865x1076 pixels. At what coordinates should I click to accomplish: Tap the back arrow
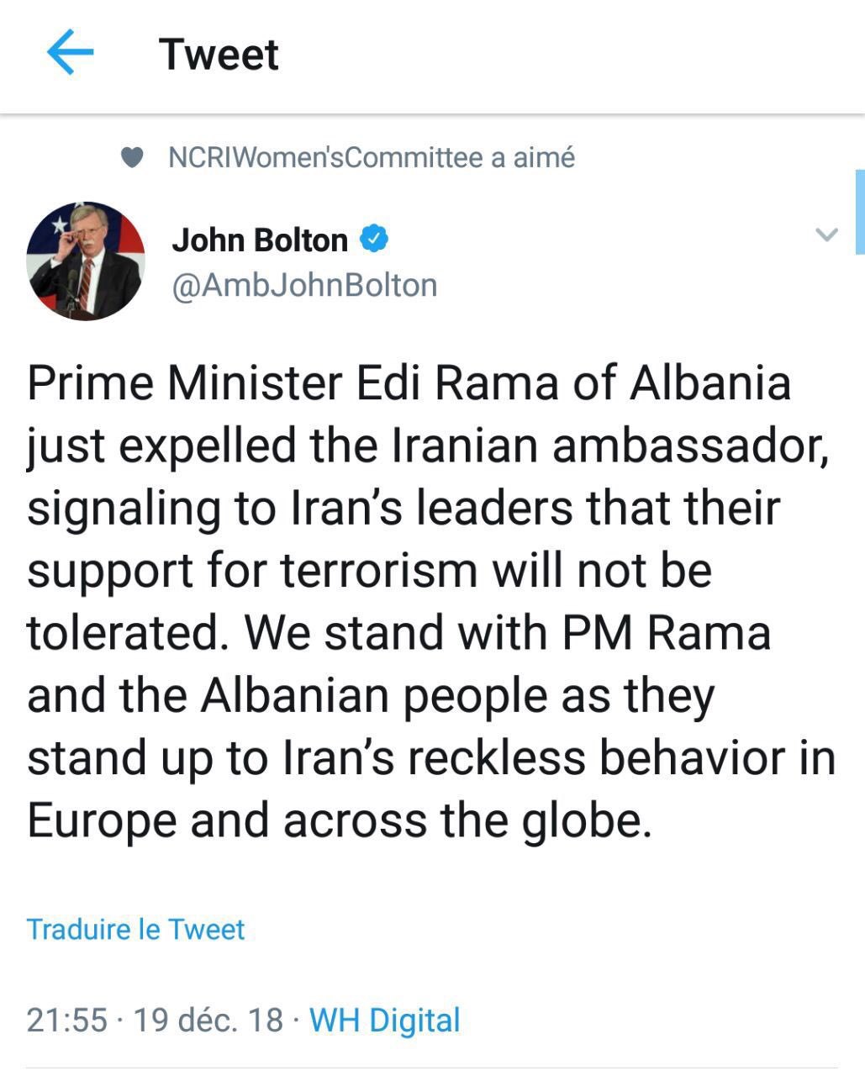click(x=70, y=55)
